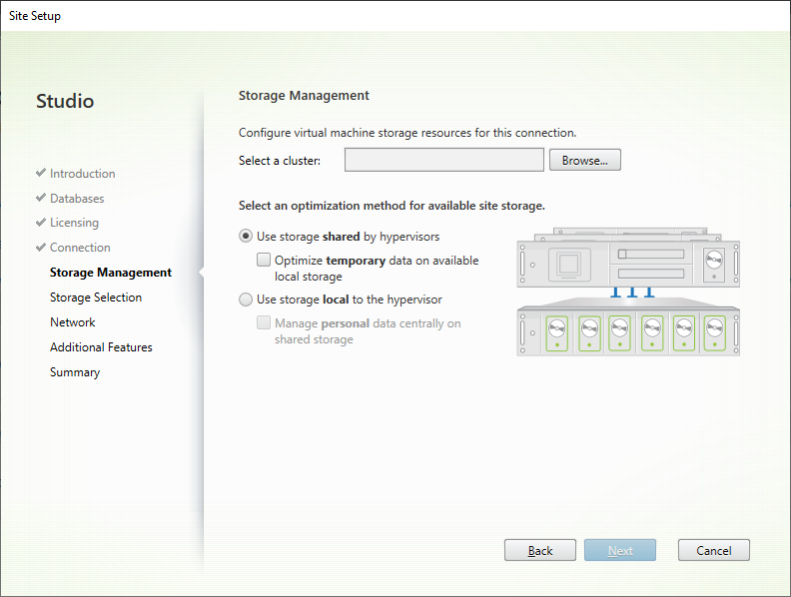The height and width of the screenshot is (597, 791).
Task: Click the 'Select a cluster' text field
Action: (443, 160)
